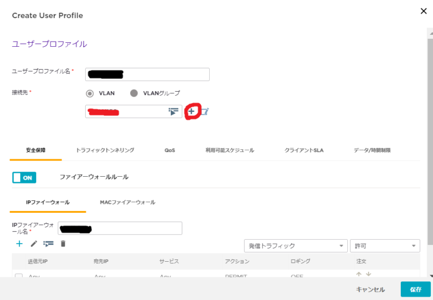Image resolution: width=433 pixels, height=300 pixels.
Task: Click the ユーザープロファイル名 input field
Action: [148, 74]
